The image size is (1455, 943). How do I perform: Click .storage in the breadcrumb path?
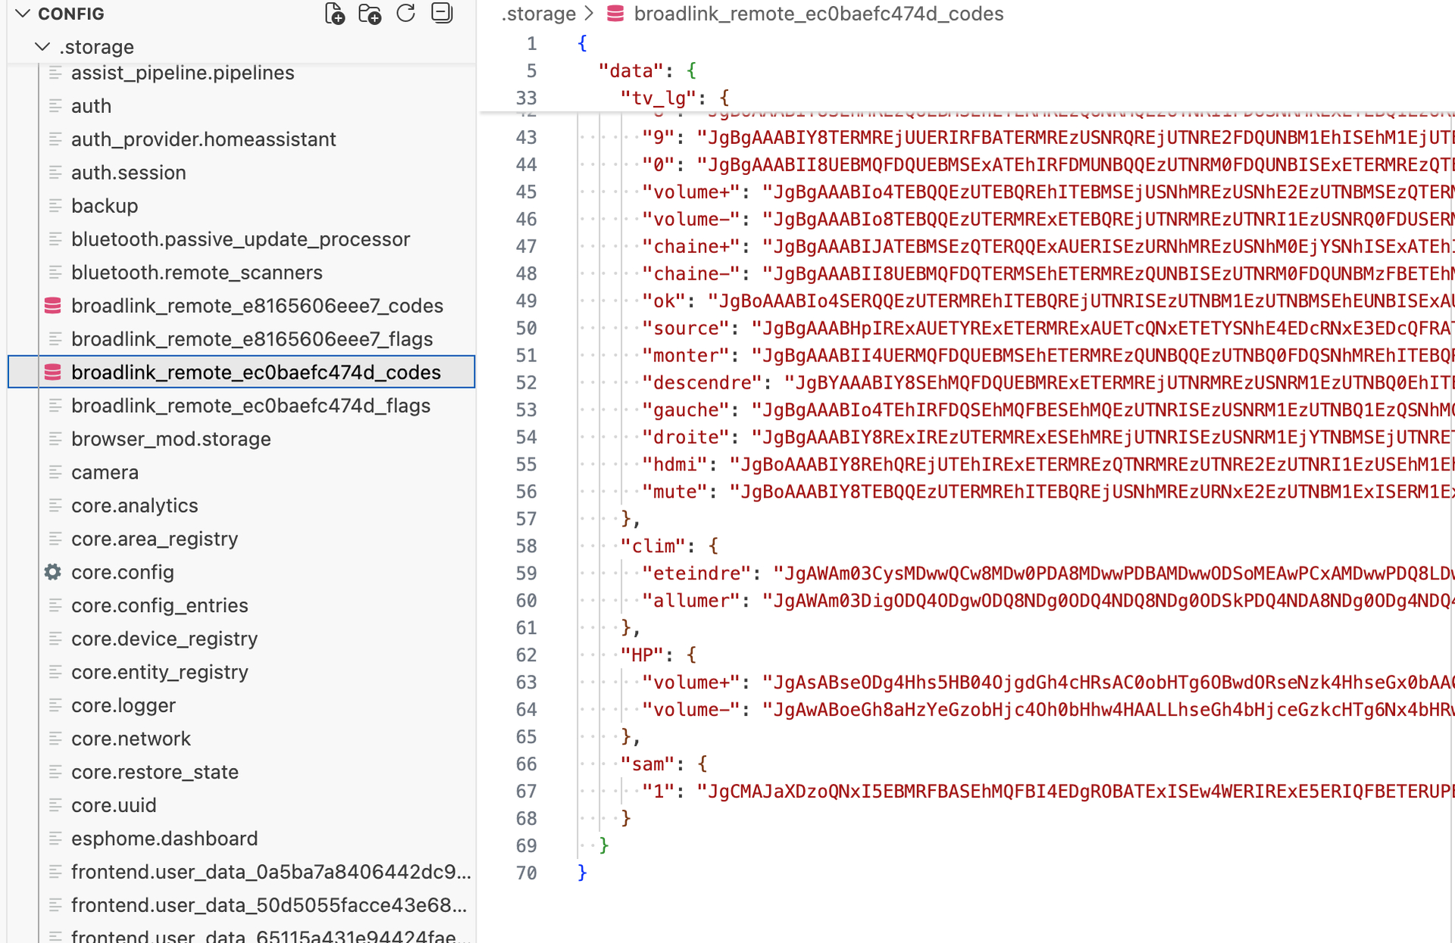coord(539,14)
